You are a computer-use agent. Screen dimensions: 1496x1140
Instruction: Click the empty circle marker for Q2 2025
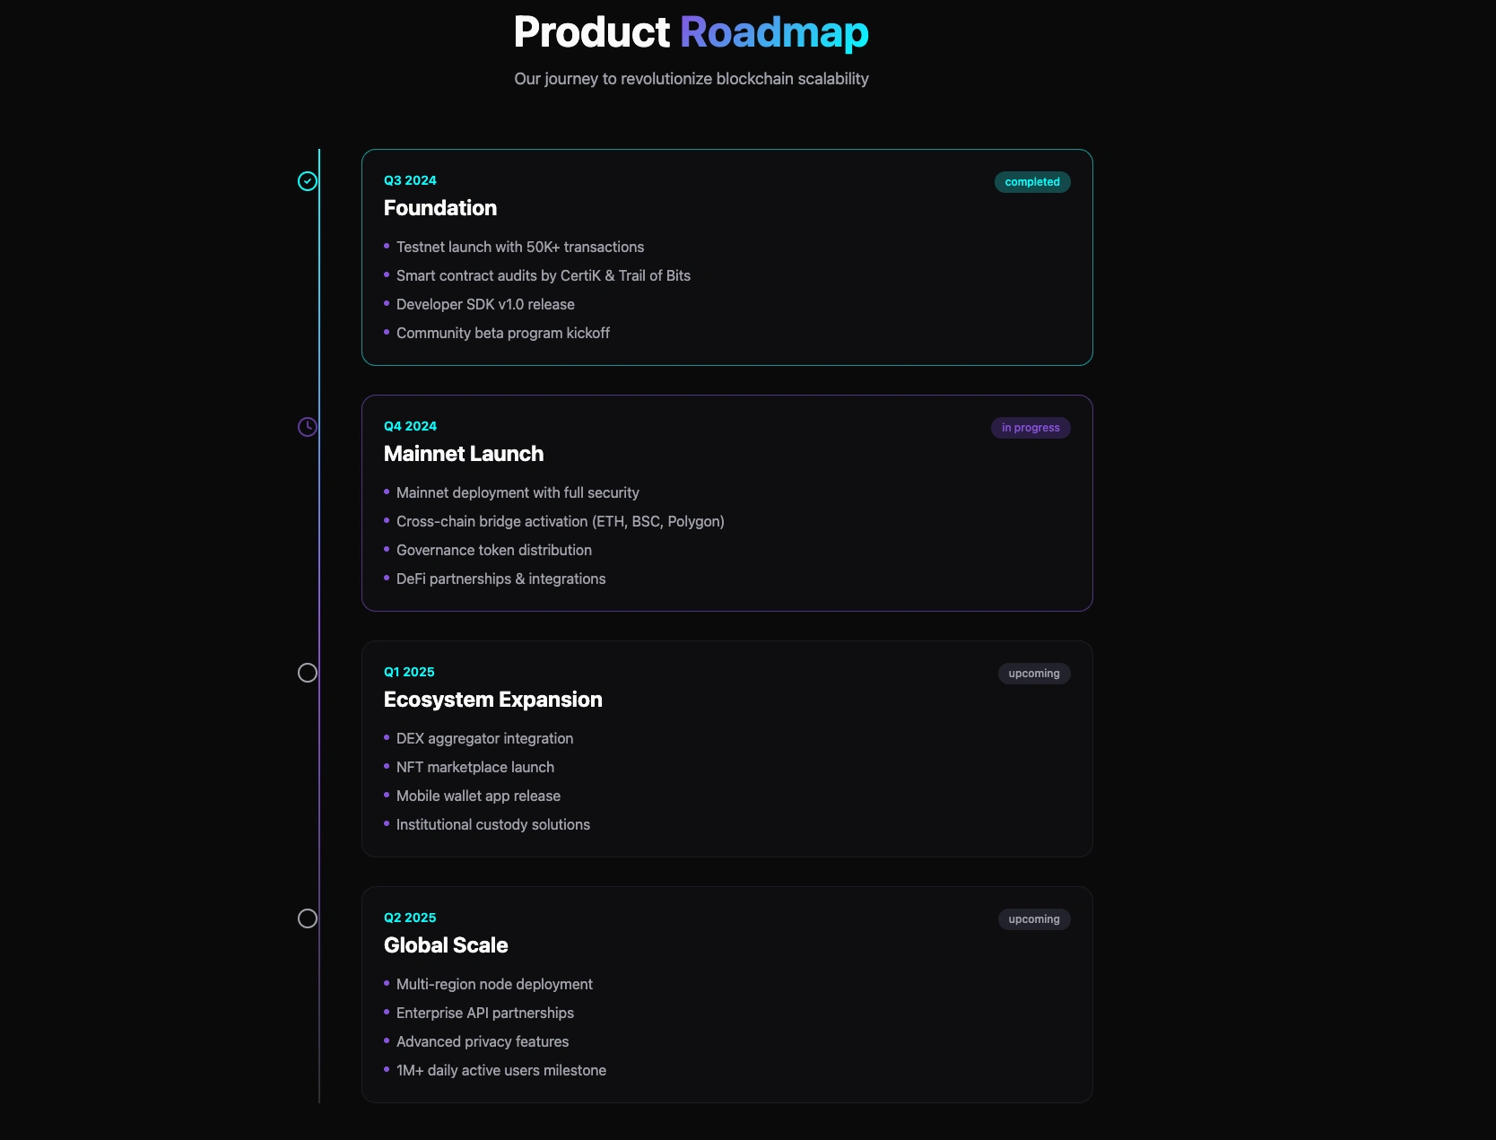308,918
